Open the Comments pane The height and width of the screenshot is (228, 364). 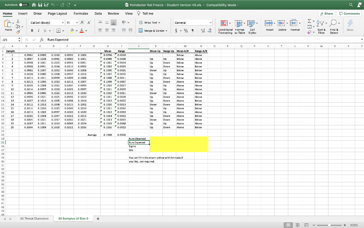tap(349, 14)
